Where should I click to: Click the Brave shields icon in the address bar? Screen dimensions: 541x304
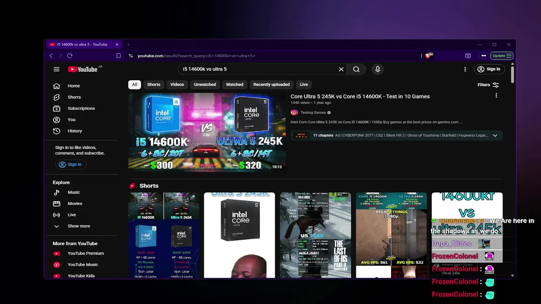point(428,56)
